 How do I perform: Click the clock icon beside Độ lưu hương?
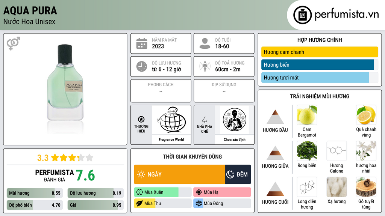pyautogui.click(x=142, y=66)
